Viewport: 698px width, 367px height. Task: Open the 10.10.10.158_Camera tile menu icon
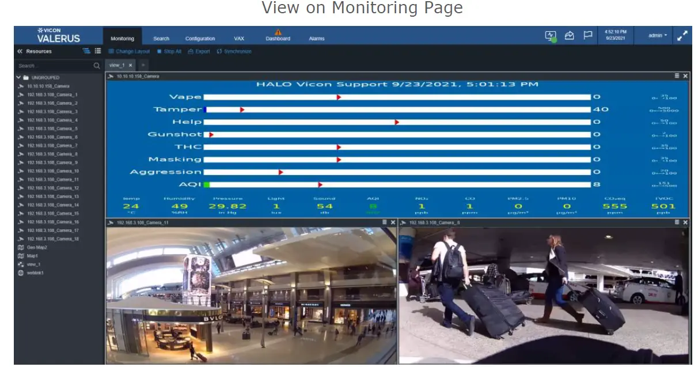(677, 76)
